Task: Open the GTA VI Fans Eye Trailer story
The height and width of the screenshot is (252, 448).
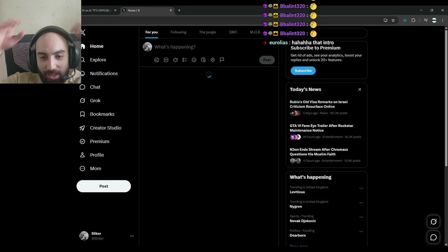Action: (327, 131)
